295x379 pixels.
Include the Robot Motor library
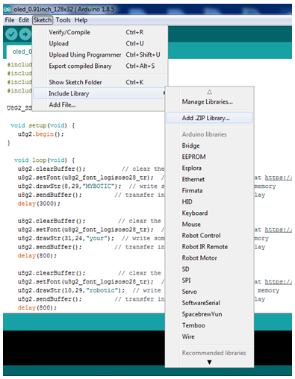(209, 258)
